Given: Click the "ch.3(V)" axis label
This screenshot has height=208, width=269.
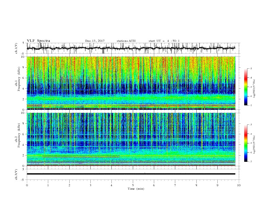Looking at the screenshot, I should click(16, 174).
